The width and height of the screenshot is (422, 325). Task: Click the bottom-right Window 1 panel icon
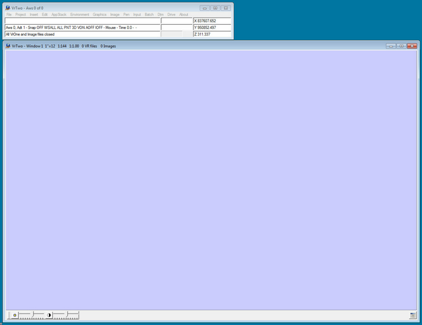coord(413,316)
